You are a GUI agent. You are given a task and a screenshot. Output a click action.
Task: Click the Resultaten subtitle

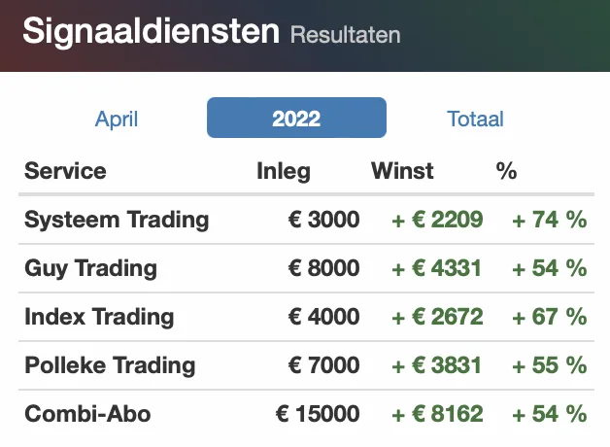tap(346, 35)
